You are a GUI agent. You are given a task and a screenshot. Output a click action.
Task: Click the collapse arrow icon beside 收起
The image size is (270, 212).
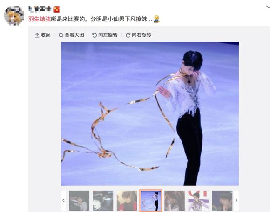pos(37,35)
